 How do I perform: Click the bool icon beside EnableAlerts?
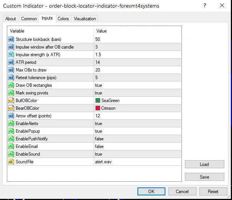click(x=11, y=124)
